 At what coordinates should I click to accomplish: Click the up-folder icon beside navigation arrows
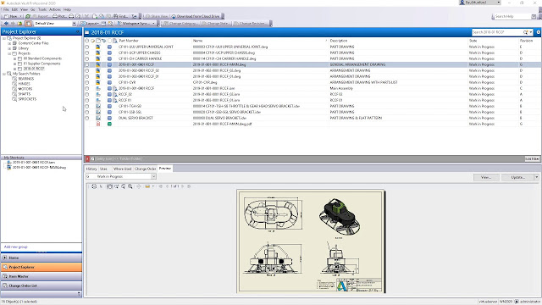(x=19, y=24)
